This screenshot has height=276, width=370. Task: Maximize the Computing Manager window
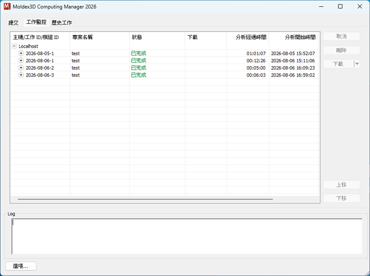[340, 6]
